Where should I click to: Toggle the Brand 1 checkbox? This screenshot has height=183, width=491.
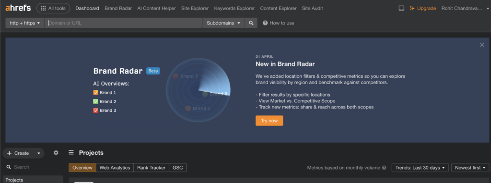(96, 92)
